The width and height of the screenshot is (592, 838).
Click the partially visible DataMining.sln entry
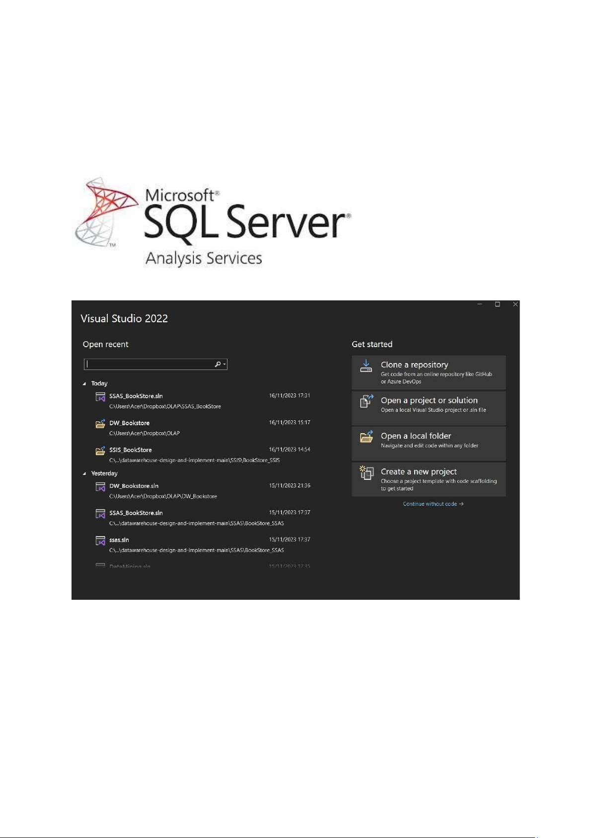tap(203, 566)
